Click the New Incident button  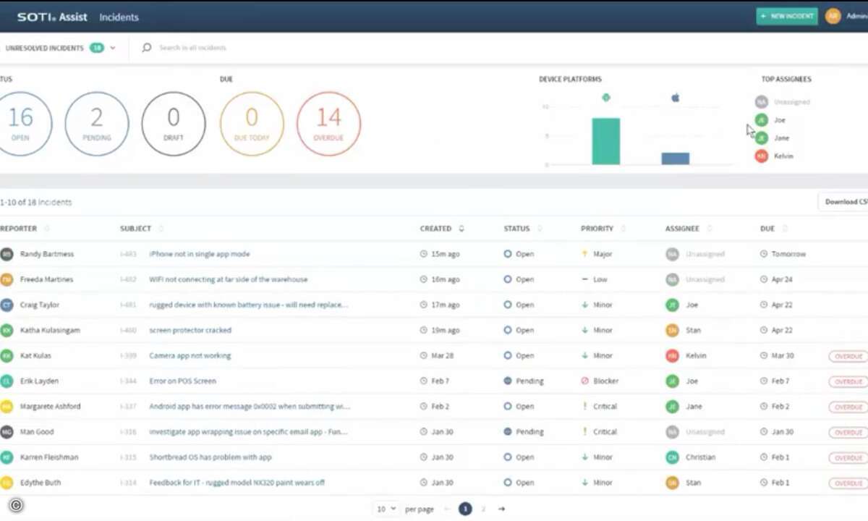787,16
